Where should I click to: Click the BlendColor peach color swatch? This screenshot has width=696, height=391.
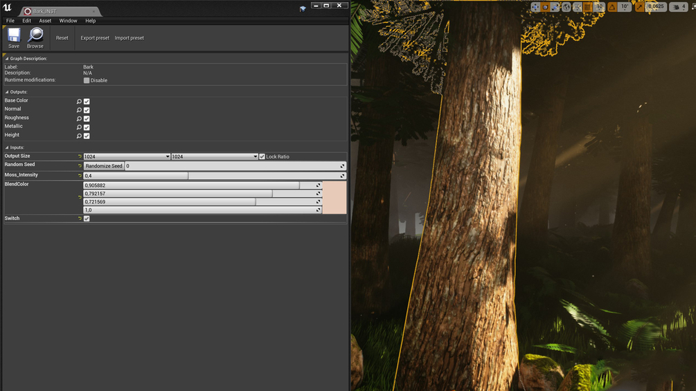[334, 197]
